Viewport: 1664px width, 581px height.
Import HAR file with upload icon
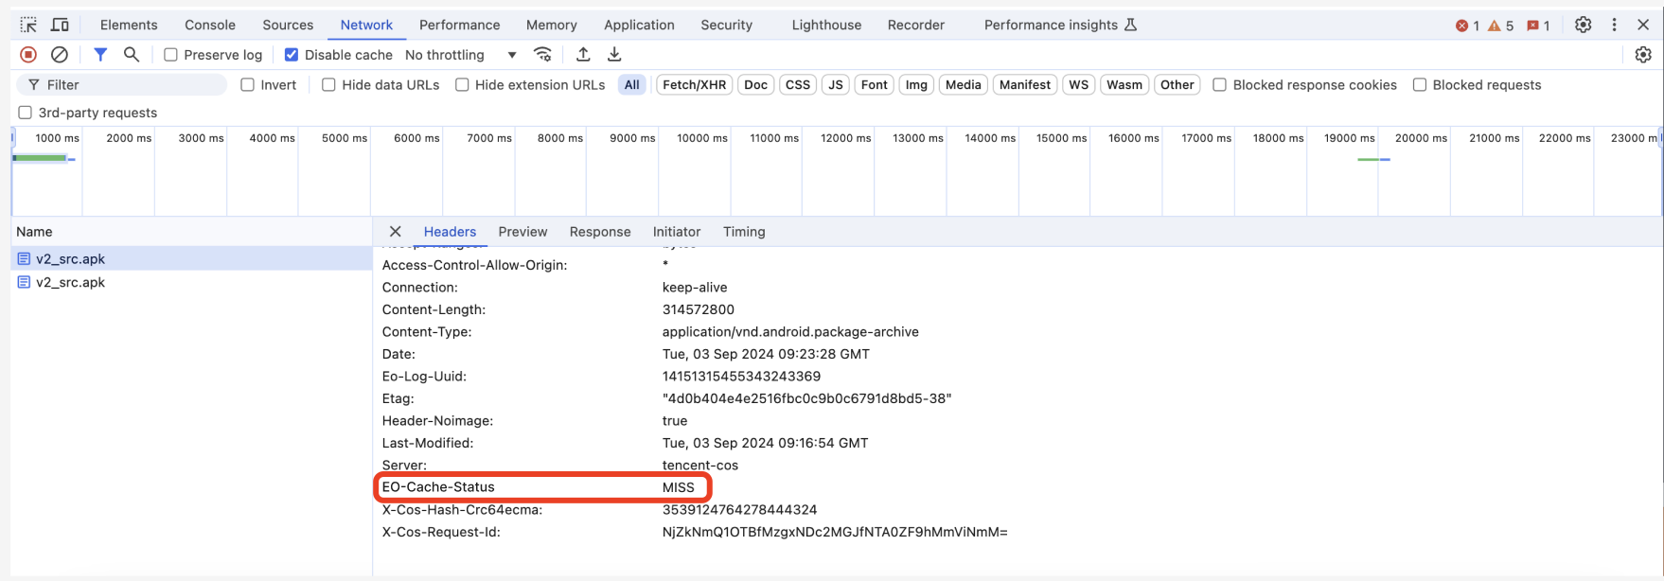[x=583, y=55]
